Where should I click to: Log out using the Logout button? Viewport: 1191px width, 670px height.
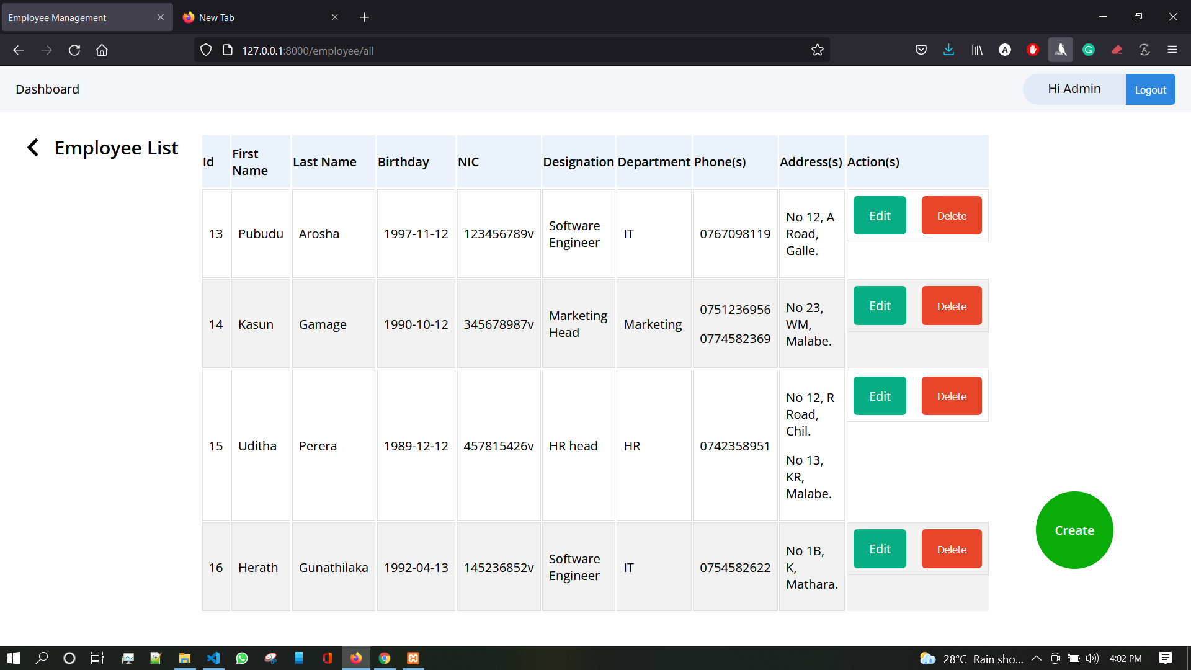[x=1150, y=89]
